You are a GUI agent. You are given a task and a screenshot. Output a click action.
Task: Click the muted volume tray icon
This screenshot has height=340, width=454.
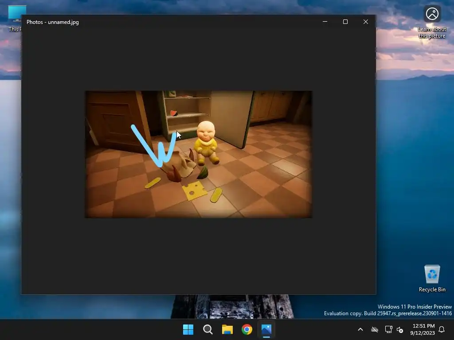[x=400, y=329]
